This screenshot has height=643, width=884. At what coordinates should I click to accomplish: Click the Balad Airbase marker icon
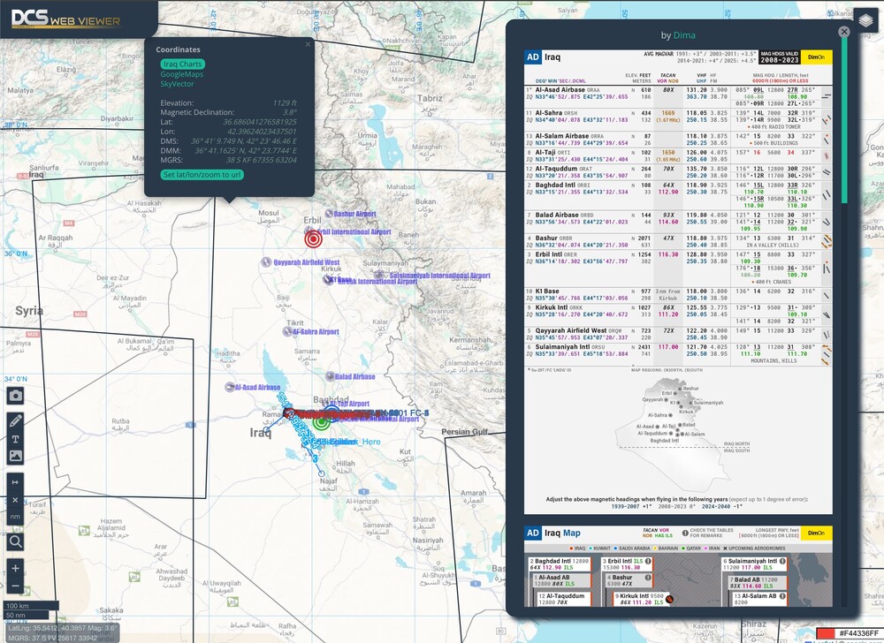(x=330, y=376)
